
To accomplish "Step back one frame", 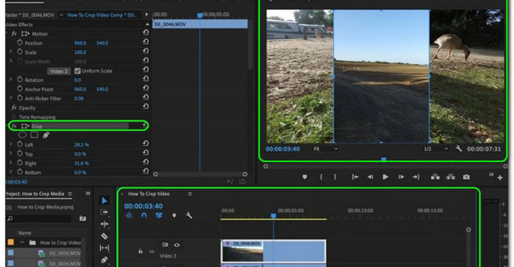I will pos(370,177).
